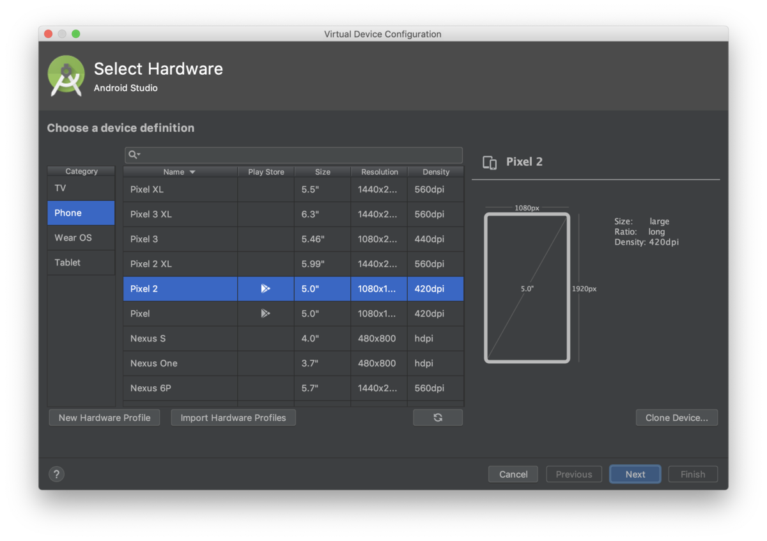Click the Play Store column header
Screen dimensions: 767x541
266,171
